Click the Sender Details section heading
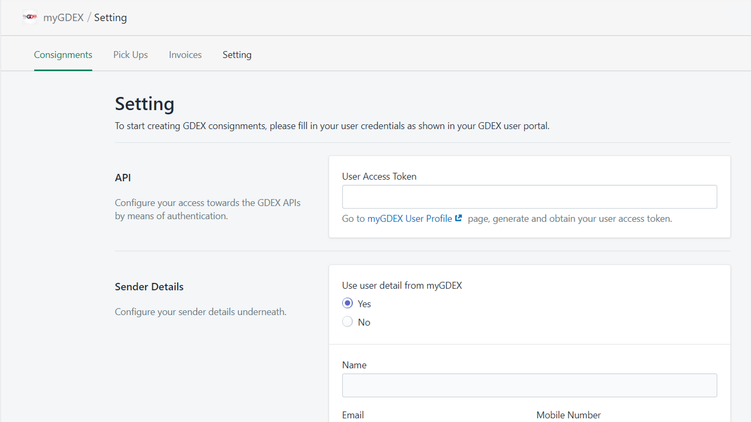The image size is (751, 422). click(149, 286)
